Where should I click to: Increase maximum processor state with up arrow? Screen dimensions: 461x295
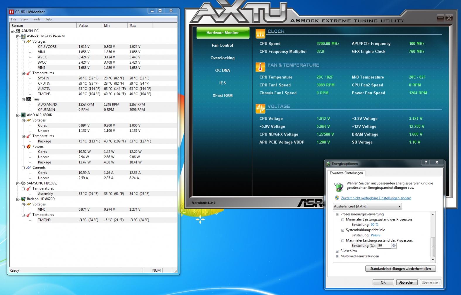coord(394,244)
